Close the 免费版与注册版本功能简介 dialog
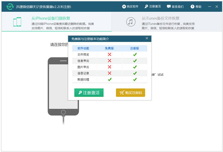The height and width of the screenshot is (152, 223). click(x=147, y=38)
